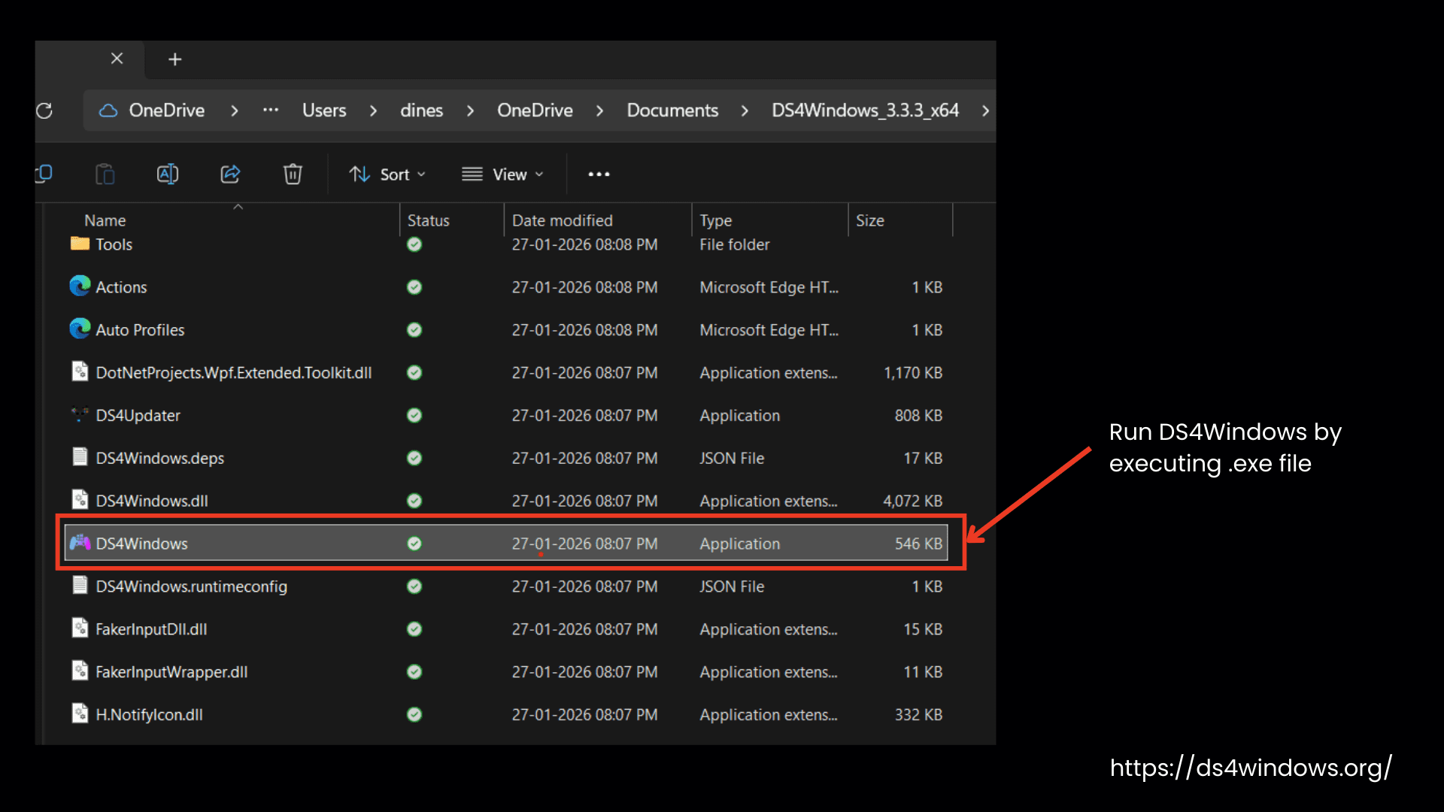The height and width of the screenshot is (812, 1444).
Task: Click the Copy icon in the toolbar
Action: [x=44, y=174]
